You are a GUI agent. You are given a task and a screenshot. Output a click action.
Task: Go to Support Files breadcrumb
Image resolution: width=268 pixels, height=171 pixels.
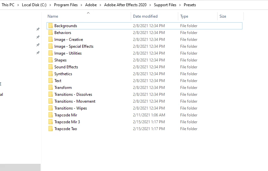tap(165, 5)
